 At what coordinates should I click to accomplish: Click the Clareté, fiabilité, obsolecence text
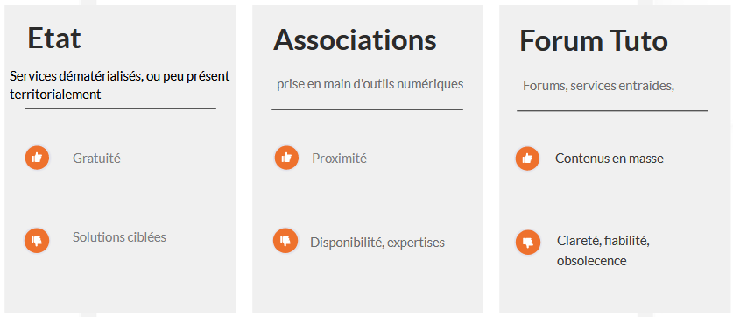pyautogui.click(x=603, y=251)
